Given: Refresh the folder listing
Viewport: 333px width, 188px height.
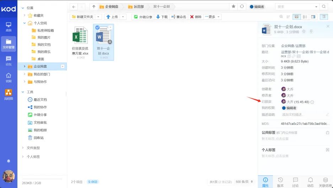Looking at the screenshot, I should 242,7.
